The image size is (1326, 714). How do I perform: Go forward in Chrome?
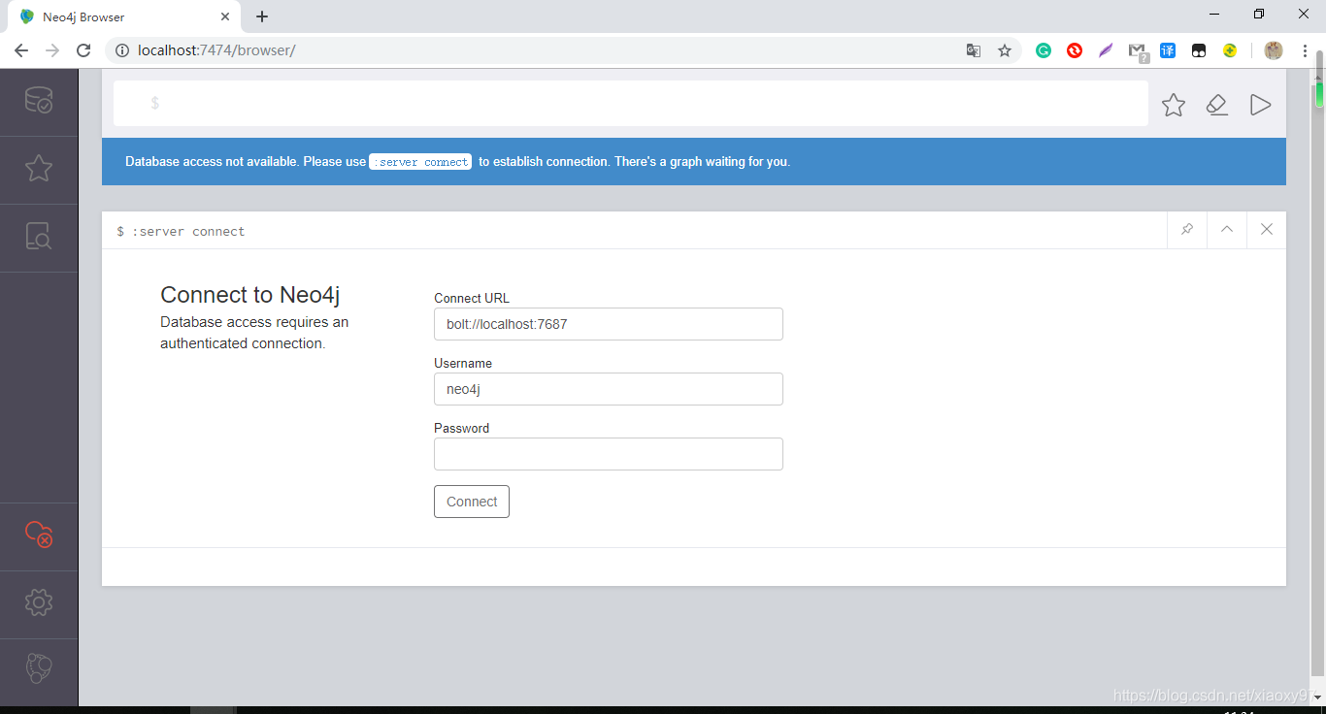52,50
